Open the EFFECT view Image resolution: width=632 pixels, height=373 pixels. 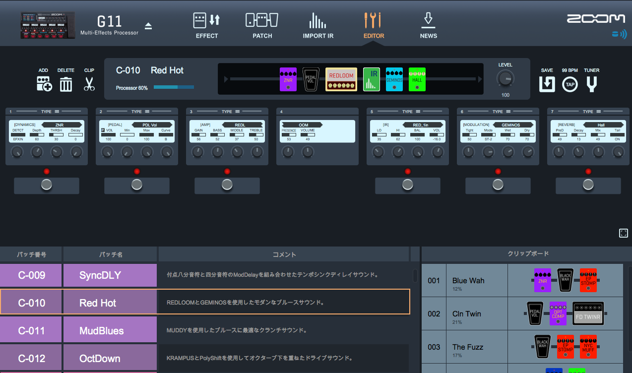click(206, 25)
